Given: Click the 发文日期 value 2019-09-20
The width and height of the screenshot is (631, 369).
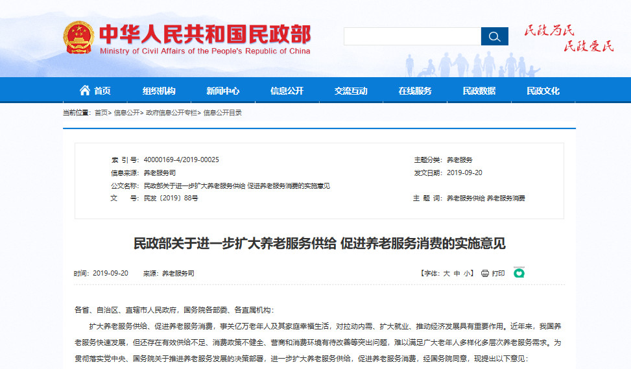Looking at the screenshot, I should point(464,173).
